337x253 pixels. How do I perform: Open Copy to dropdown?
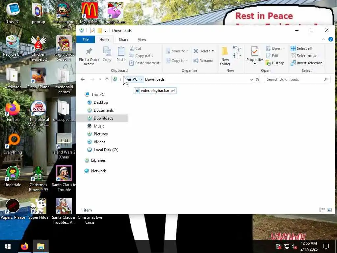click(177, 61)
